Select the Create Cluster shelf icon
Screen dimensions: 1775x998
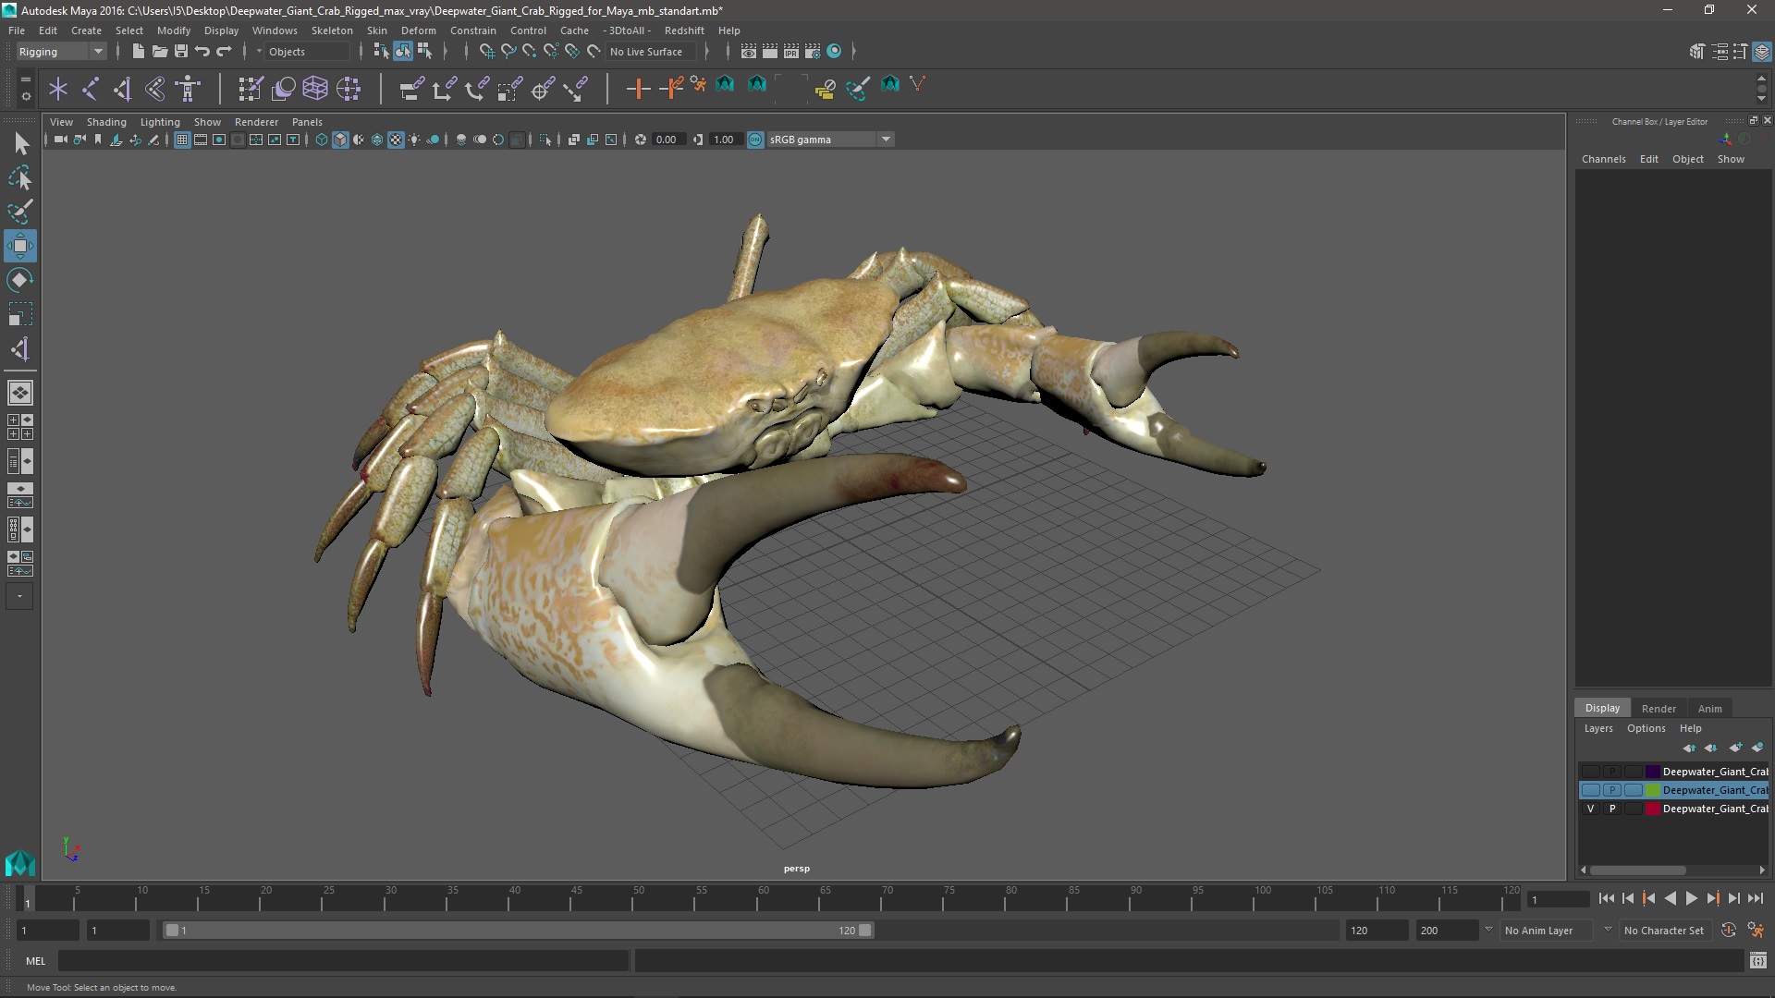coord(349,89)
